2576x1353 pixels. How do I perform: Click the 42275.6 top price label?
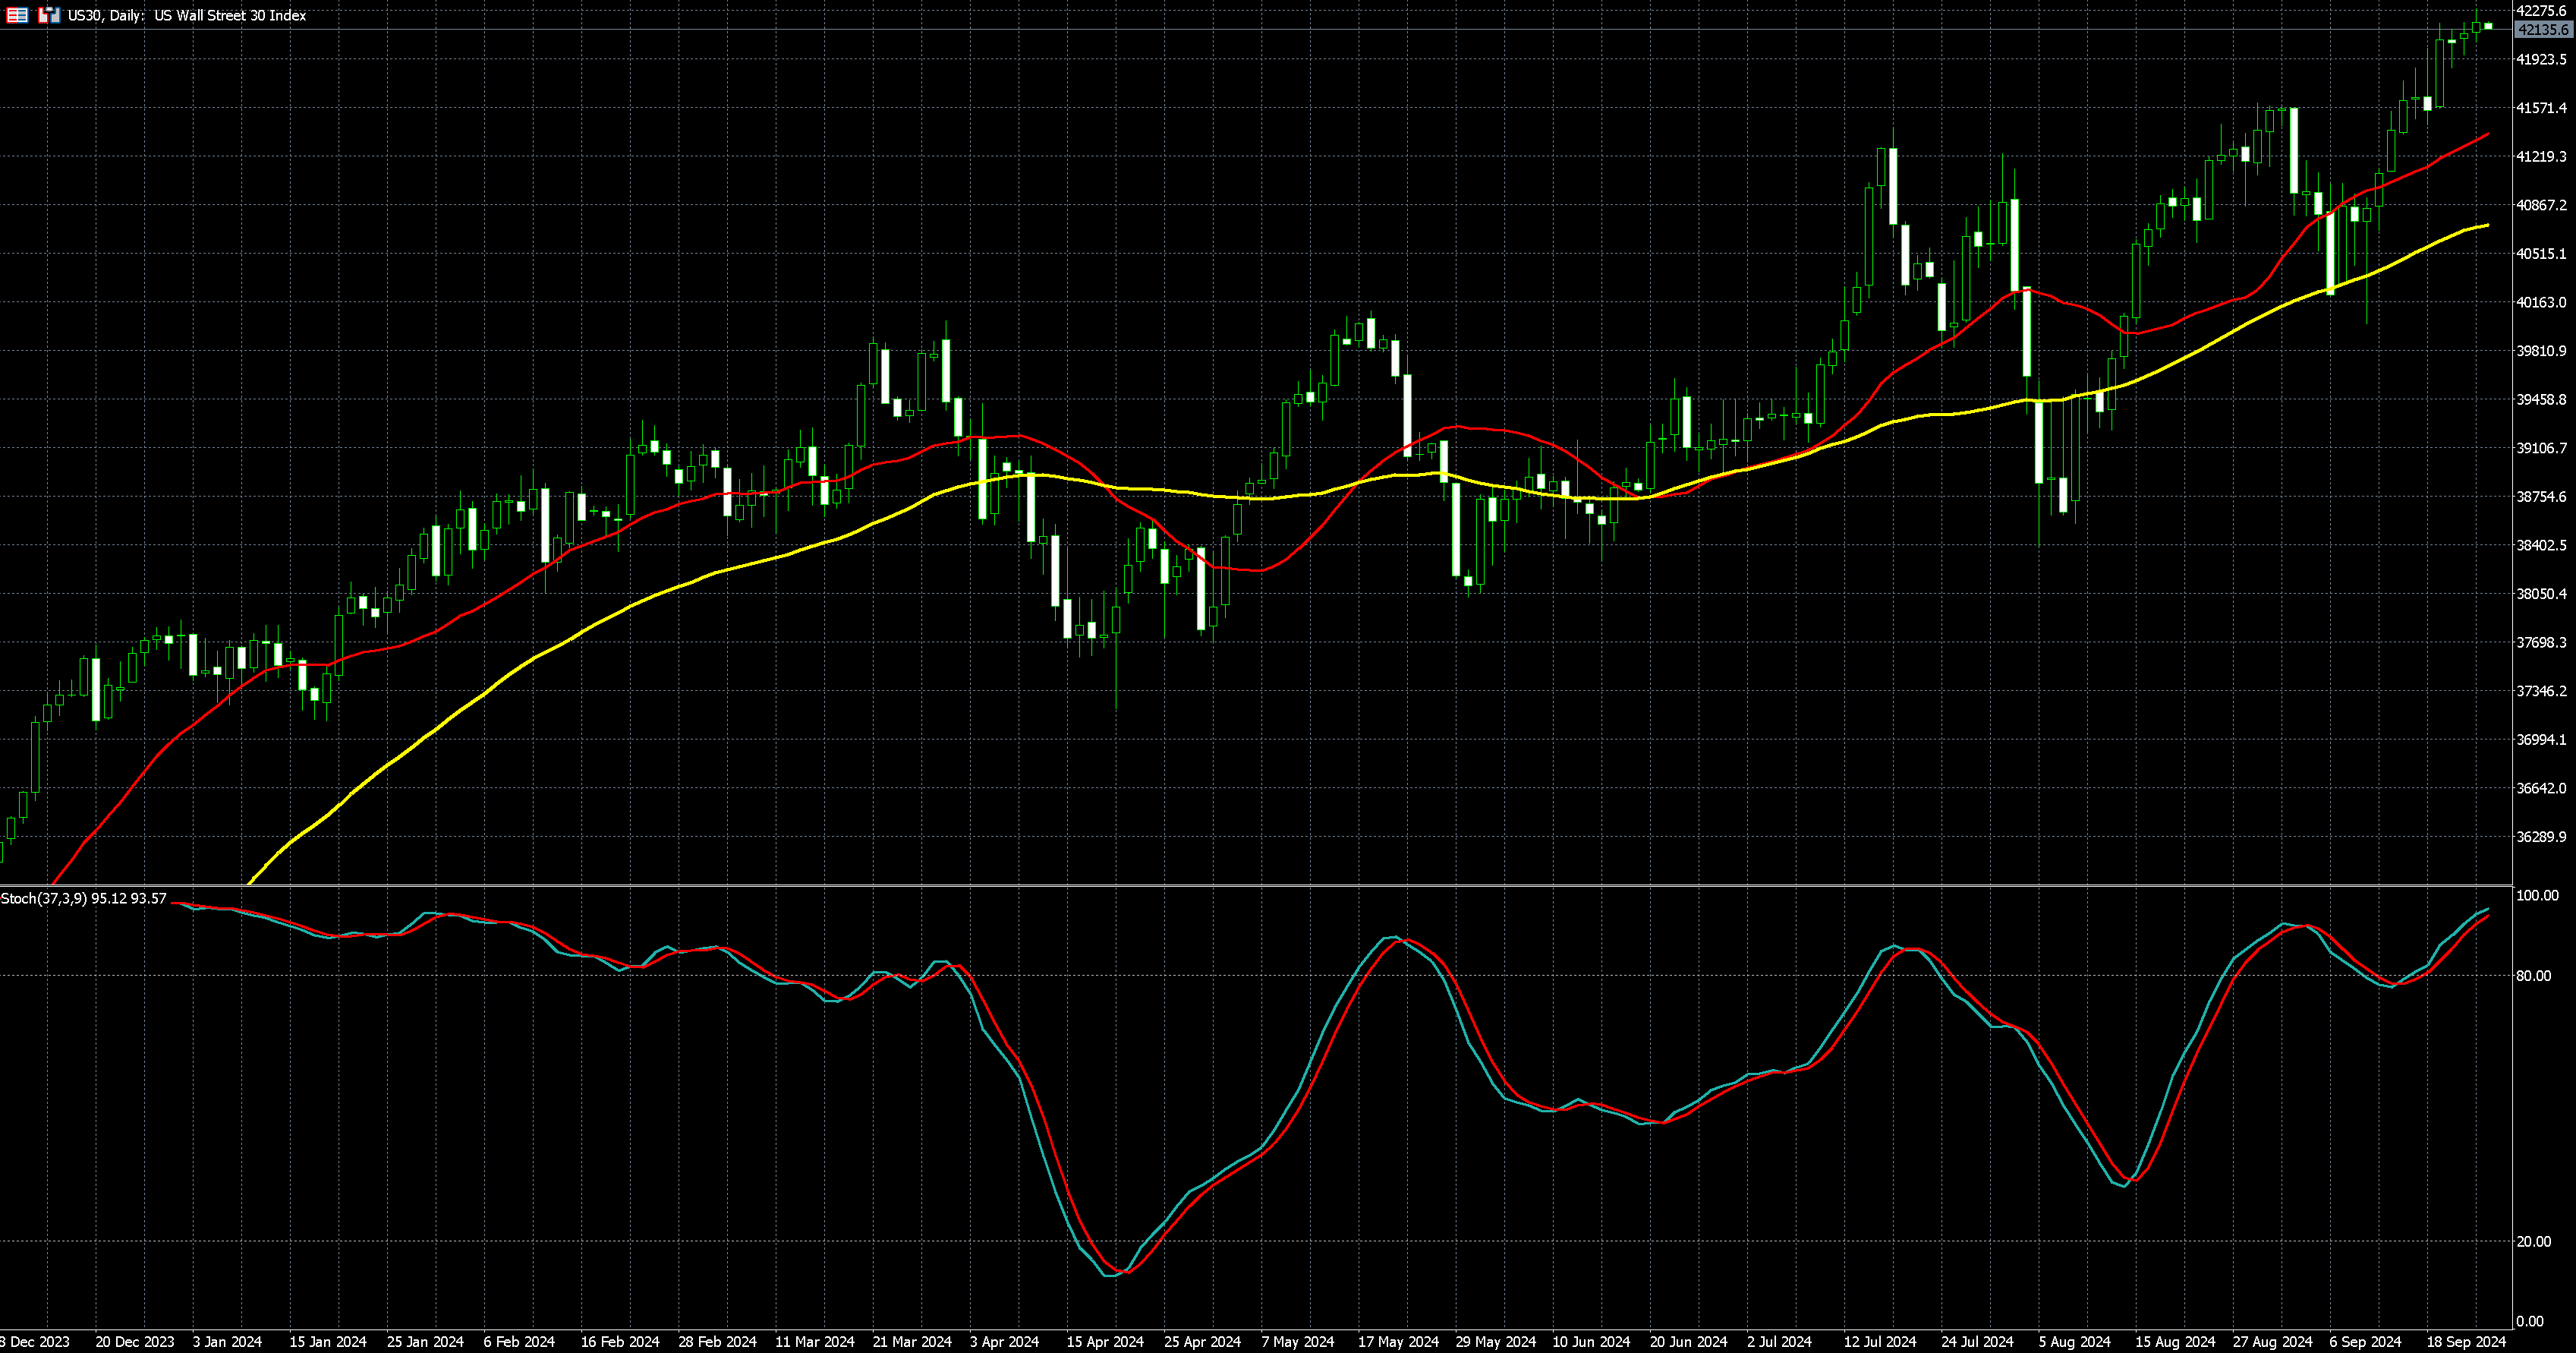tap(2541, 11)
